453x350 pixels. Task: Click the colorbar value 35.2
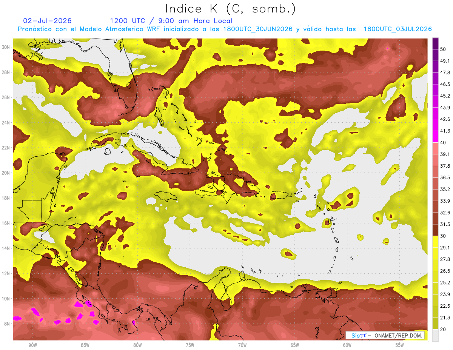coord(445,189)
